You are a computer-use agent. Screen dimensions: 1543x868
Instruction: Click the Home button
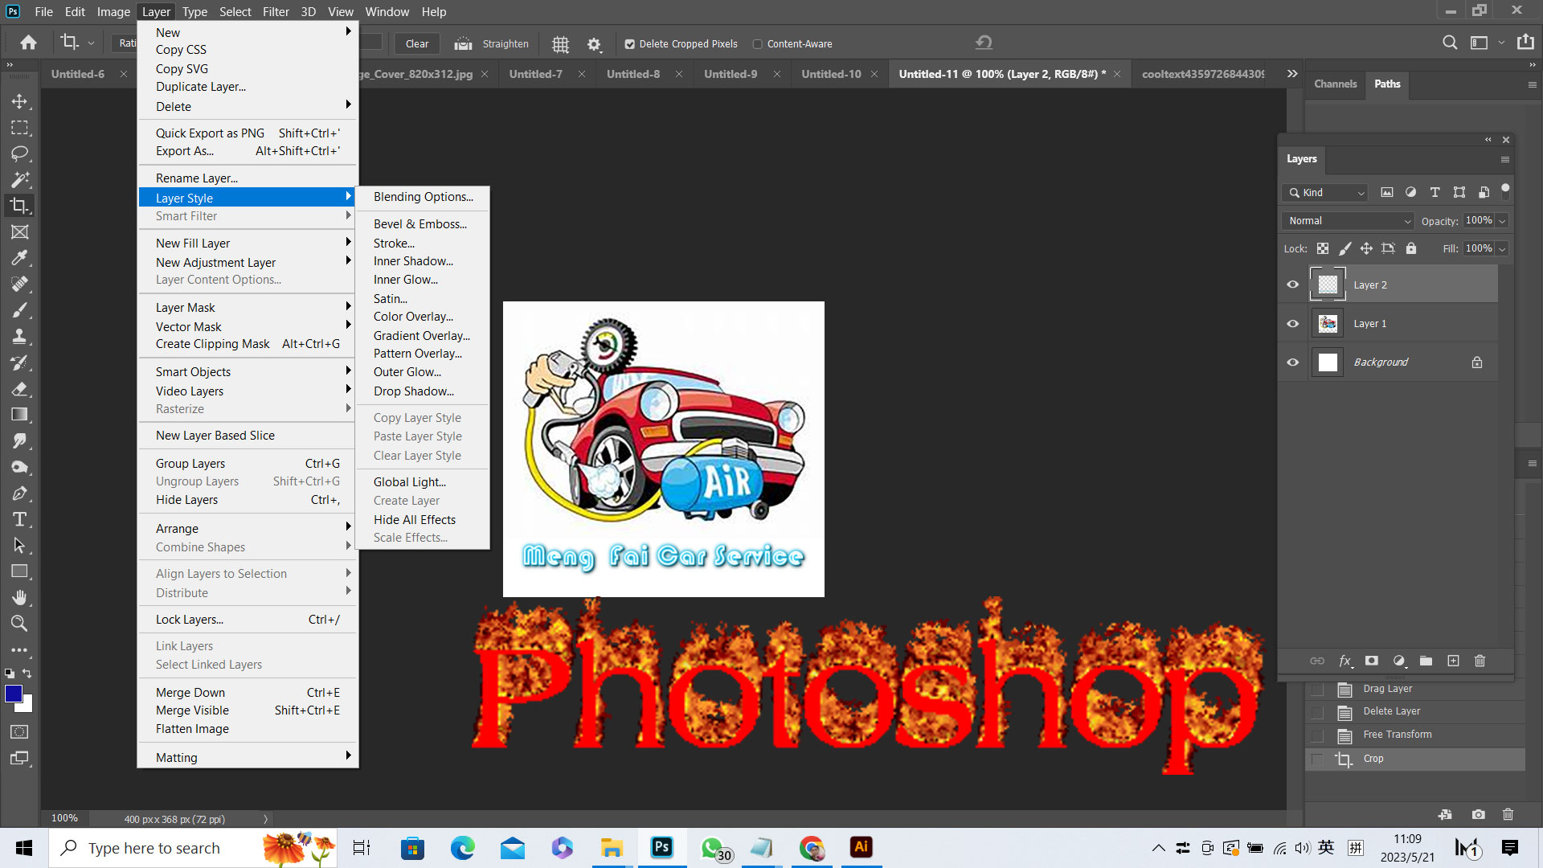tap(29, 43)
